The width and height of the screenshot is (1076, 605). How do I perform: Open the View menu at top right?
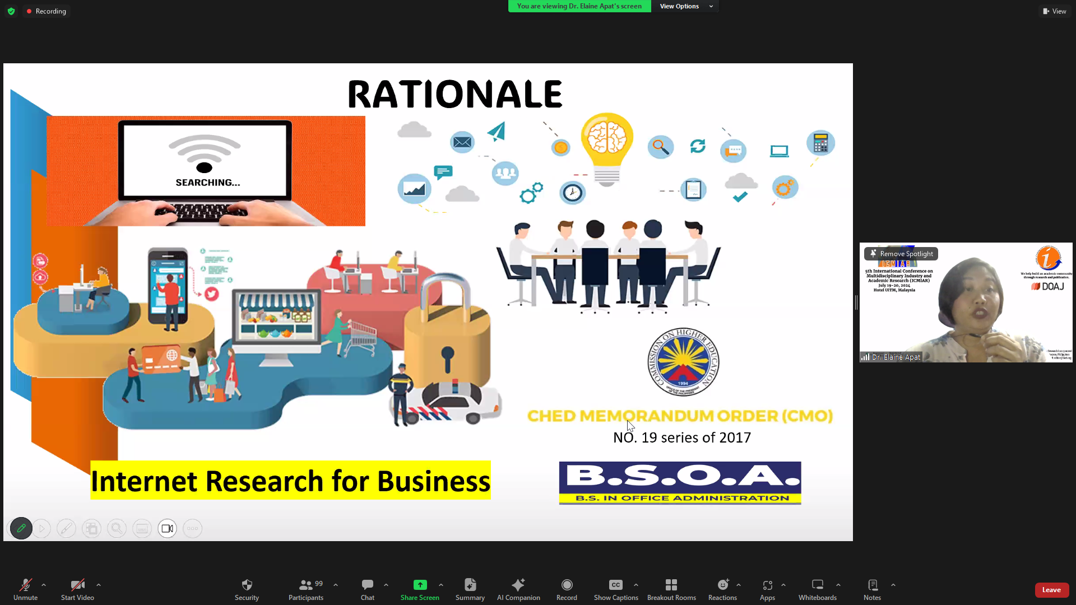tap(1055, 11)
